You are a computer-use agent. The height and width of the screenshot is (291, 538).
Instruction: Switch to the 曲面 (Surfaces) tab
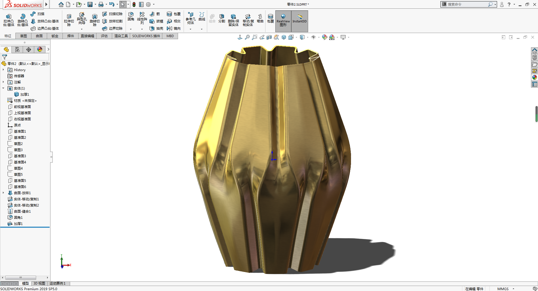point(39,36)
